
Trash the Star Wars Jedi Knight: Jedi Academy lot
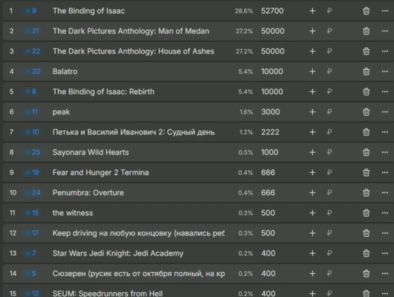[366, 253]
